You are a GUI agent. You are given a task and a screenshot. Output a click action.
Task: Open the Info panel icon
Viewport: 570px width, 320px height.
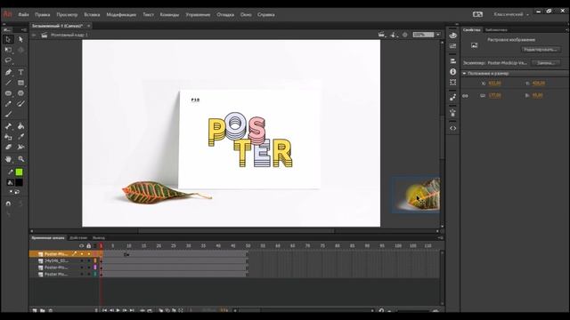click(x=452, y=72)
